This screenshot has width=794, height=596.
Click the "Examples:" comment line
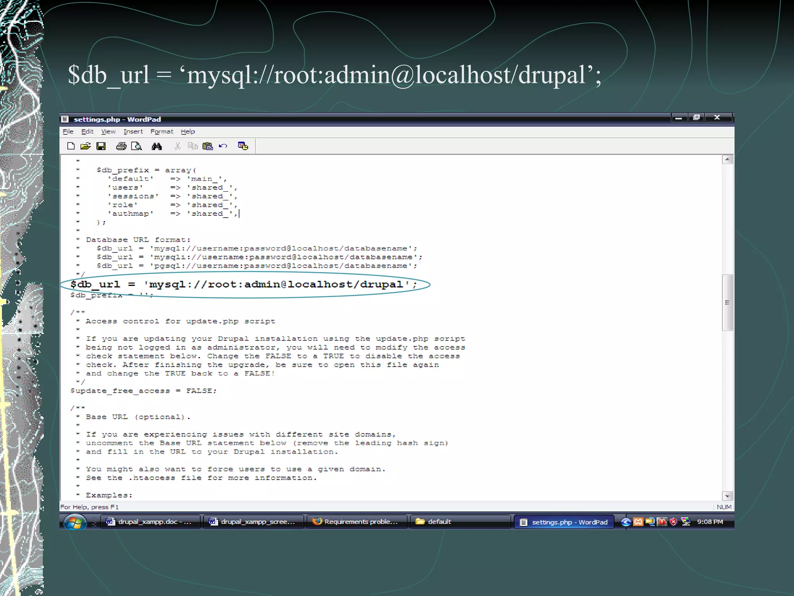click(x=109, y=496)
